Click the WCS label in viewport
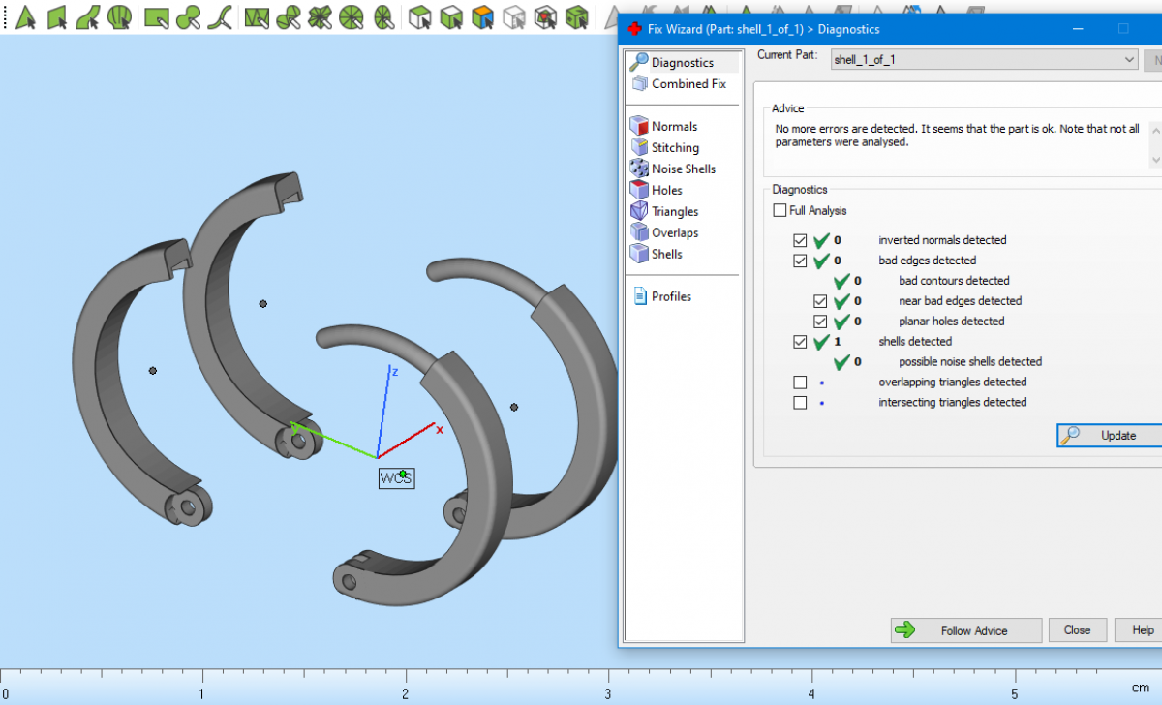Viewport: 1162px width, 705px height. click(x=396, y=478)
